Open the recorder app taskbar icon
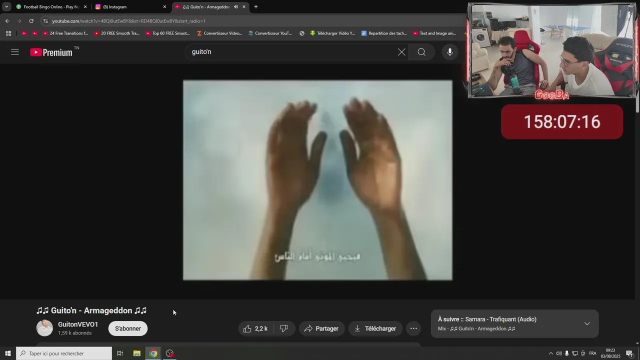 click(170, 353)
